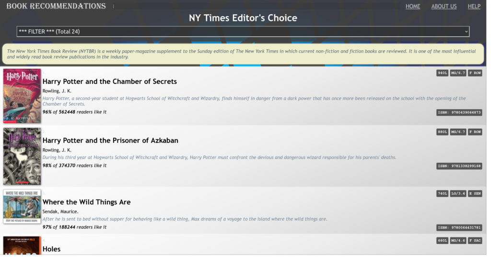Select the Where the Wild Things Are title
491x257 pixels.
pyautogui.click(x=86, y=202)
